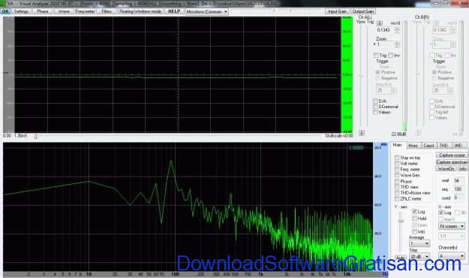Click the HELP toolbar button
The height and width of the screenshot is (278, 469).
tap(174, 11)
